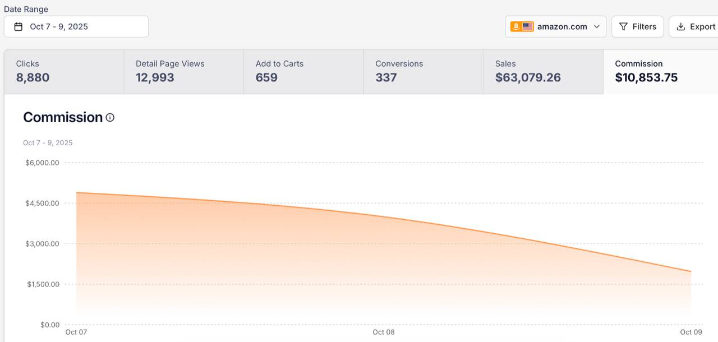Click the chart line endpoint above Oct 09
Image resolution: width=718 pixels, height=342 pixels.
click(x=691, y=271)
